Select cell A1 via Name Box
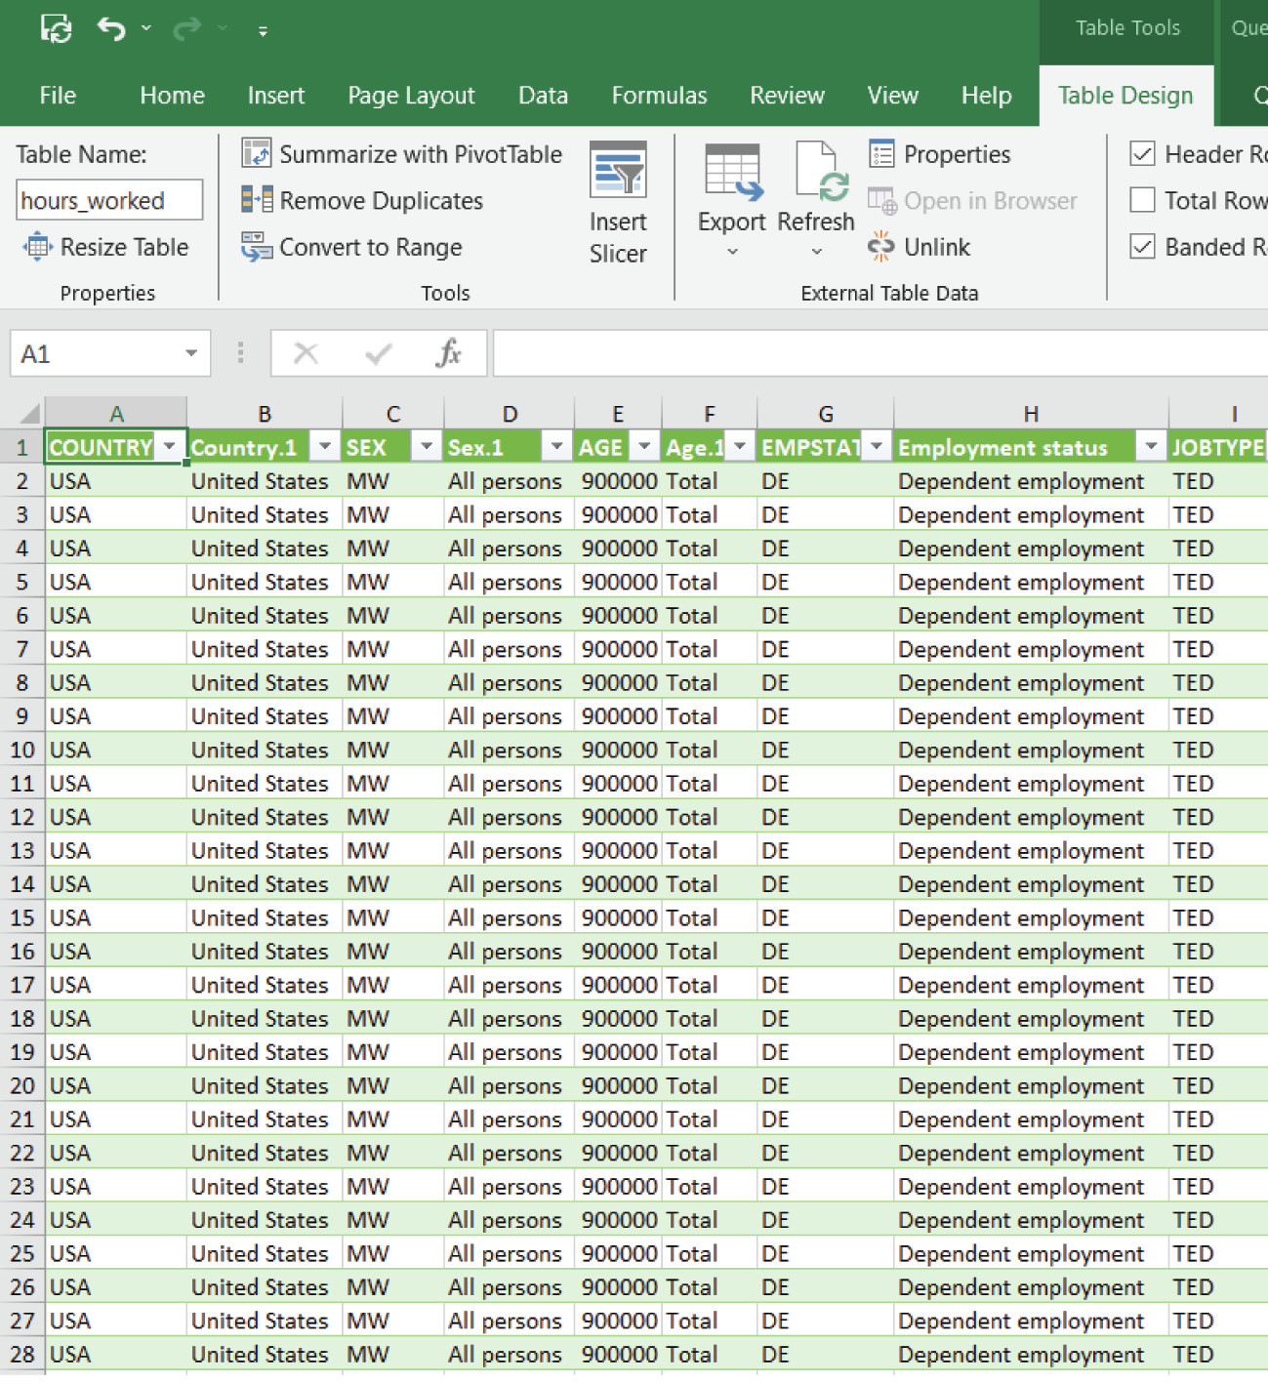 coord(98,352)
